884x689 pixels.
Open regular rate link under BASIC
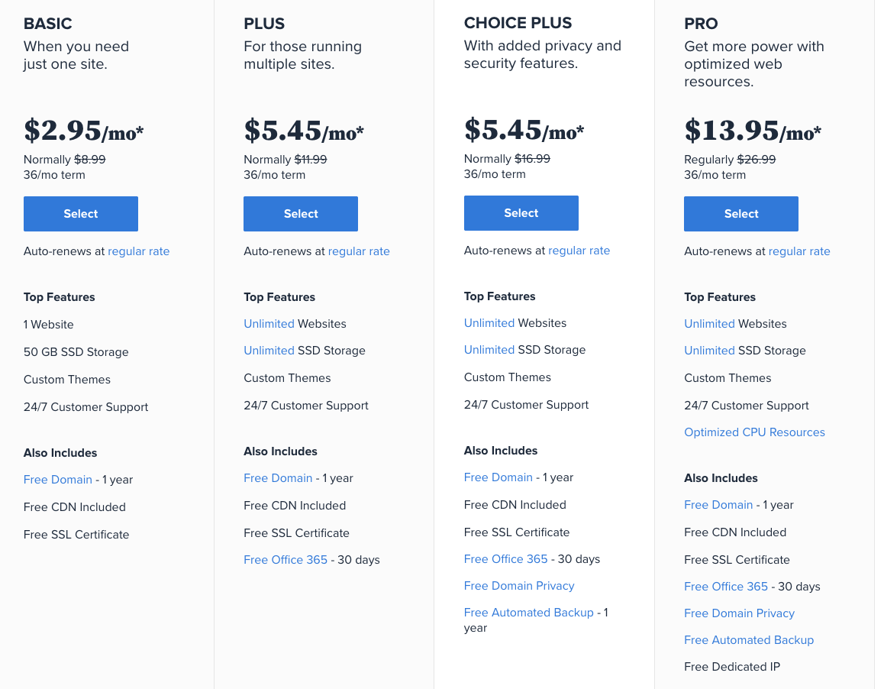[139, 251]
